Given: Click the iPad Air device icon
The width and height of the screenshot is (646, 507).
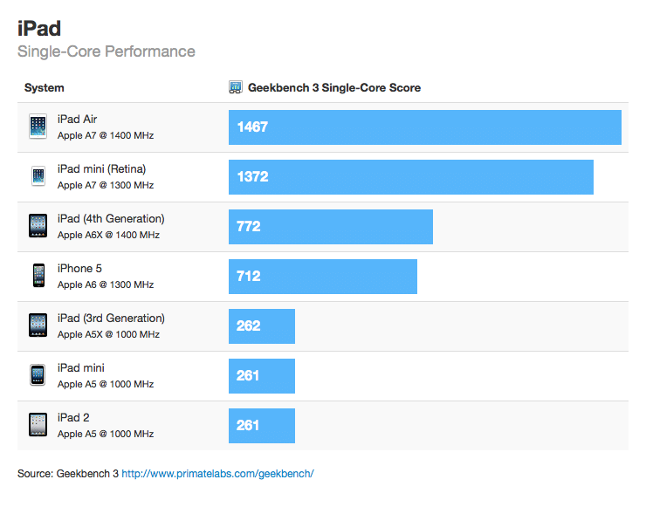Looking at the screenshot, I should [38, 127].
